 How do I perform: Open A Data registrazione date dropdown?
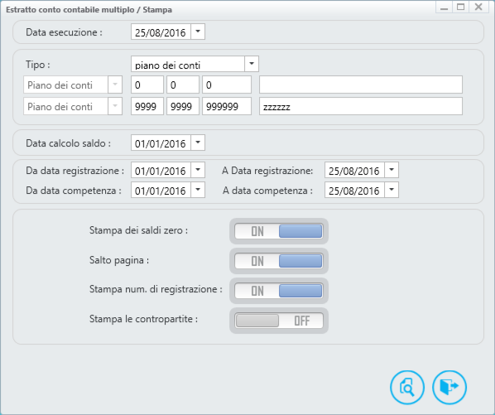click(x=392, y=170)
